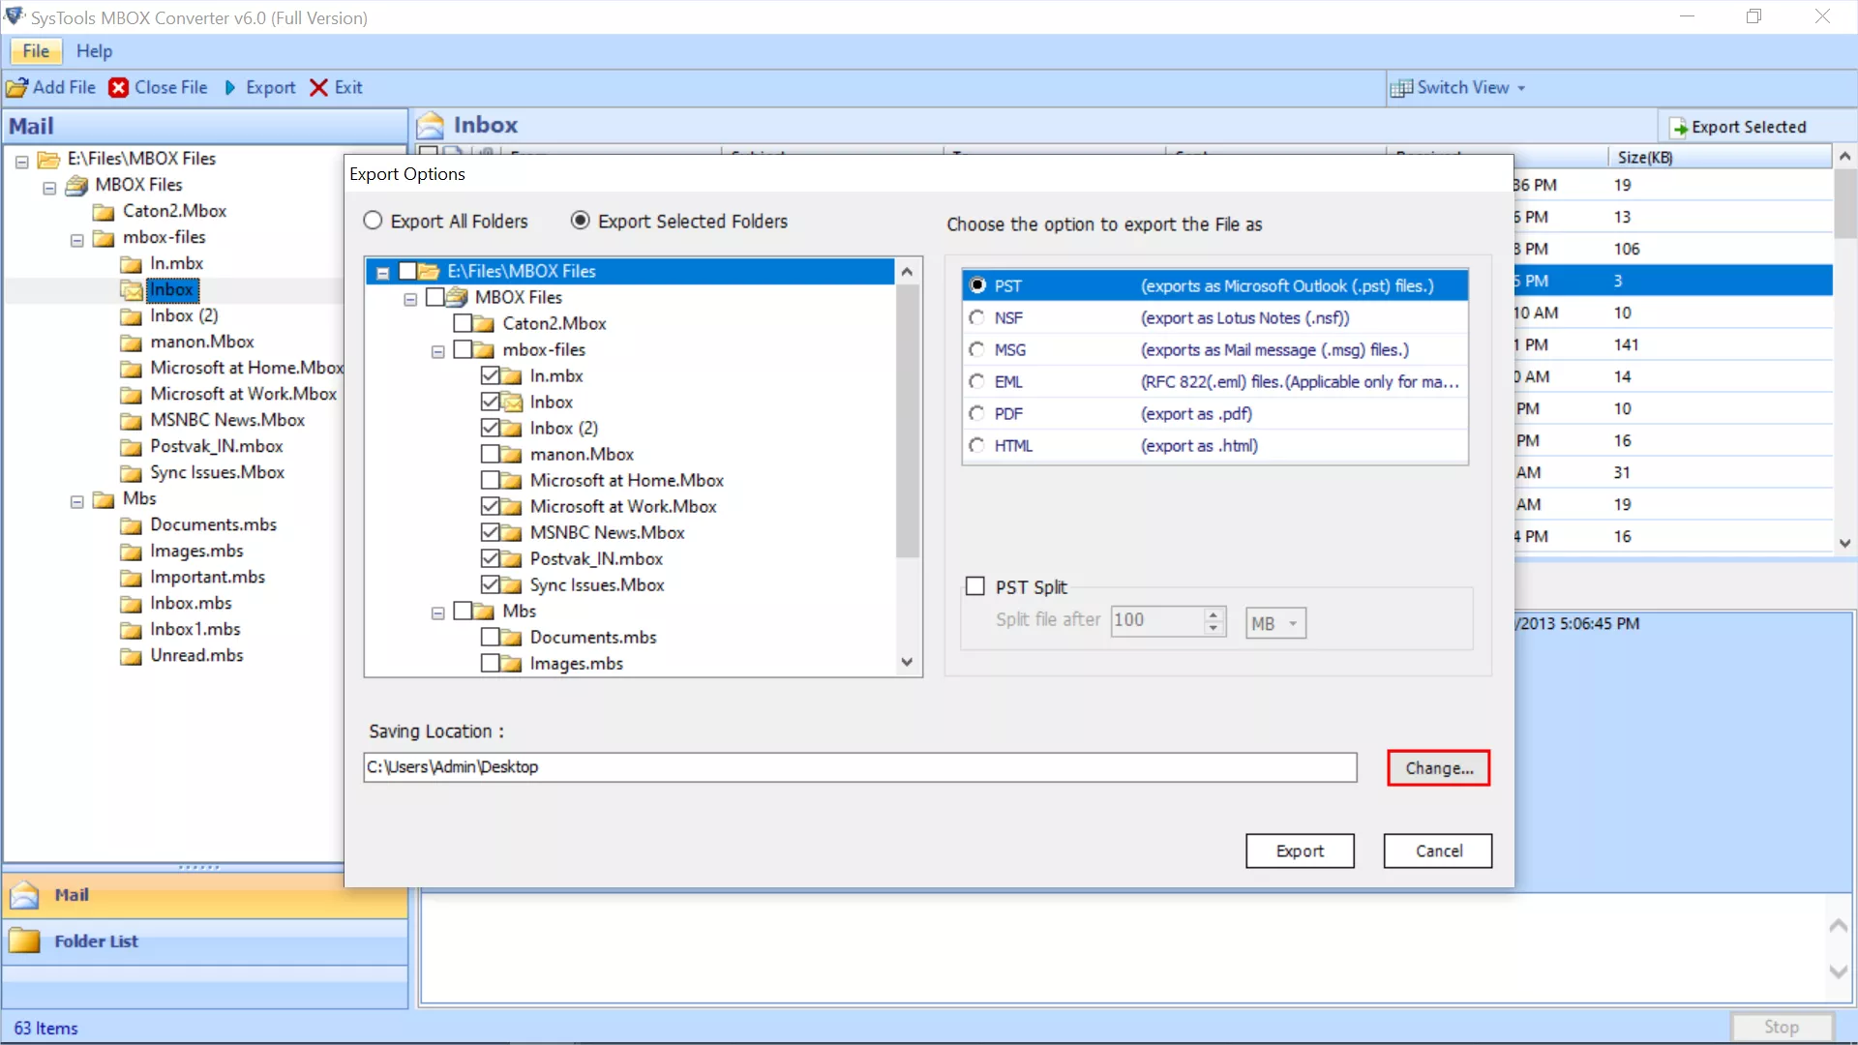Increase the split file size value
Image resolution: width=1858 pixels, height=1045 pixels.
click(x=1214, y=615)
